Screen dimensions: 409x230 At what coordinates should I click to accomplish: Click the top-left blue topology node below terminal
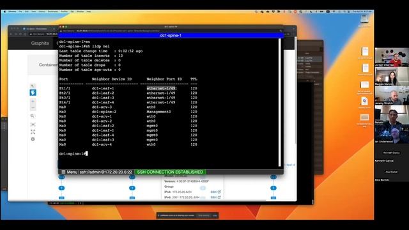click(x=61, y=177)
